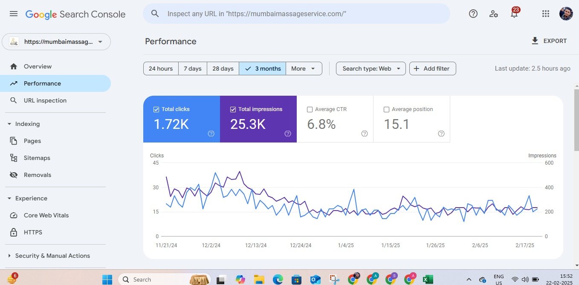Screen dimensions: 579x285
Task: Click the account profile avatar
Action: [566, 14]
